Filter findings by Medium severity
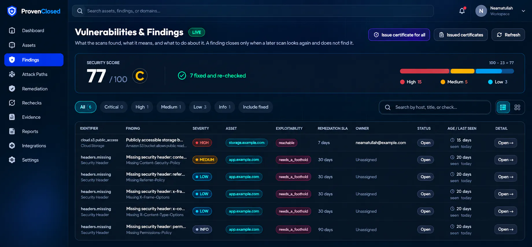Screen dimensions: 532x247 pos(171,107)
